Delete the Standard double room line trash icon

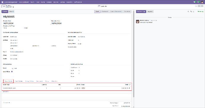pos(130,88)
